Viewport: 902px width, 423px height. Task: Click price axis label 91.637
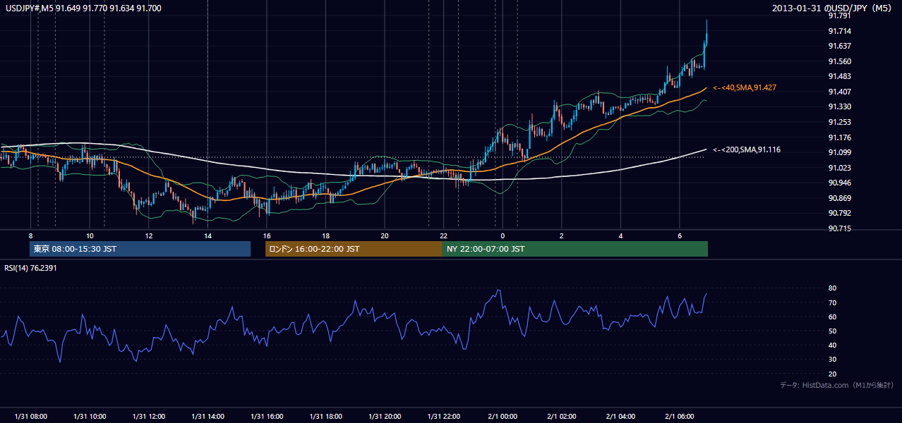pyautogui.click(x=838, y=47)
